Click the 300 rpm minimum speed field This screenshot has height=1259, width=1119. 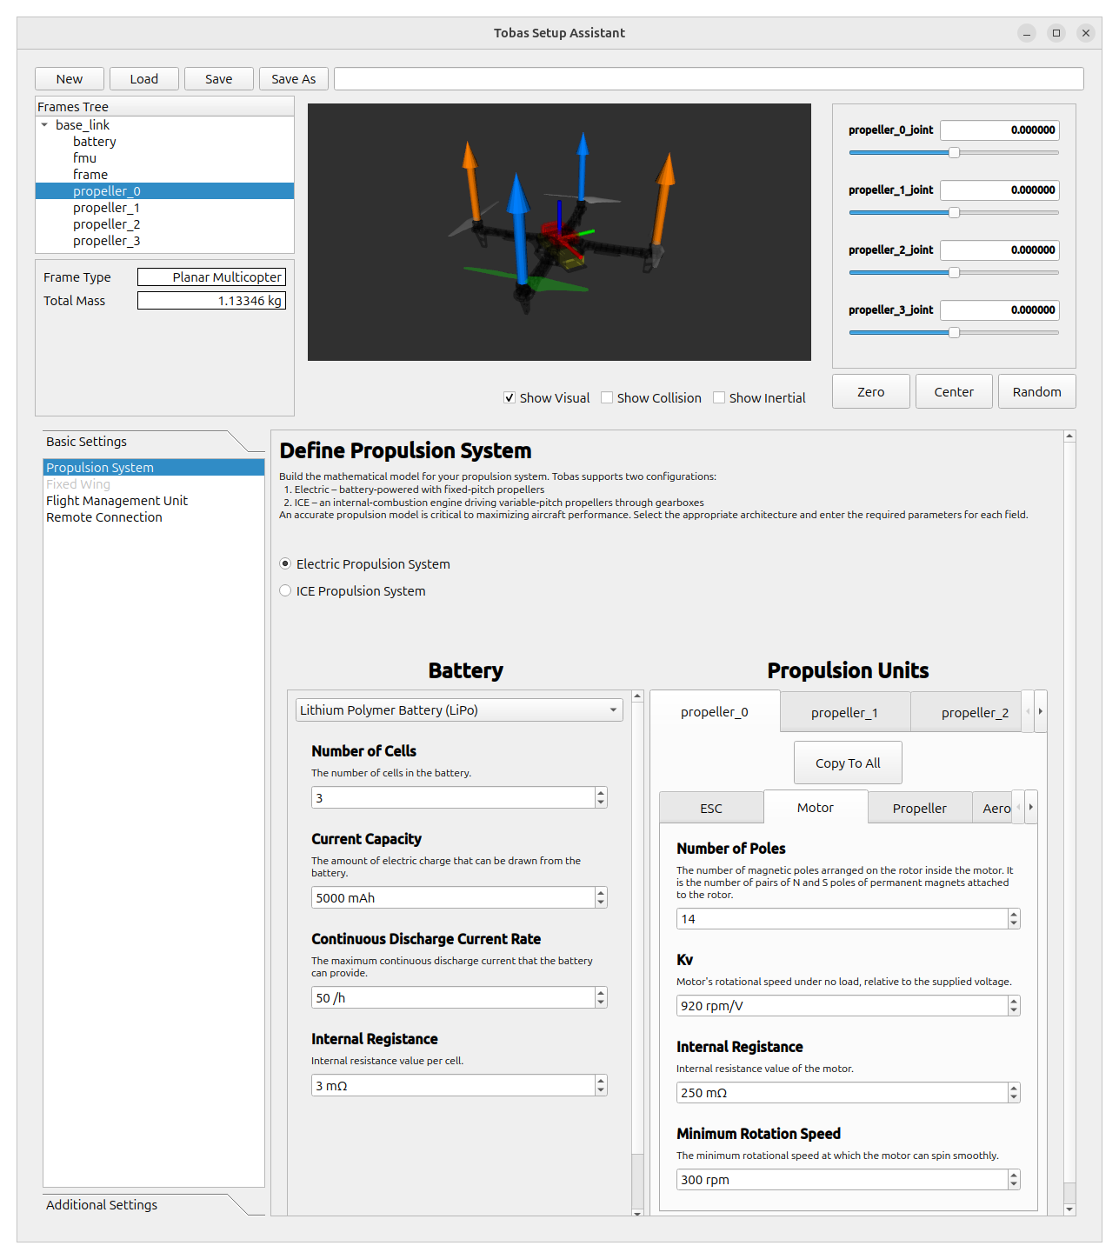(843, 1180)
